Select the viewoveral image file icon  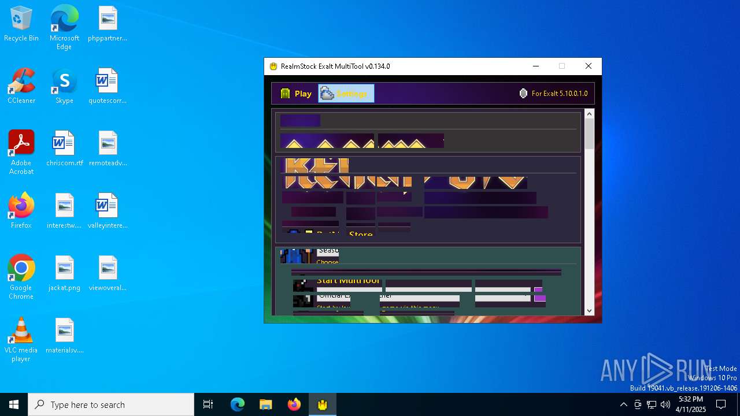pyautogui.click(x=108, y=274)
